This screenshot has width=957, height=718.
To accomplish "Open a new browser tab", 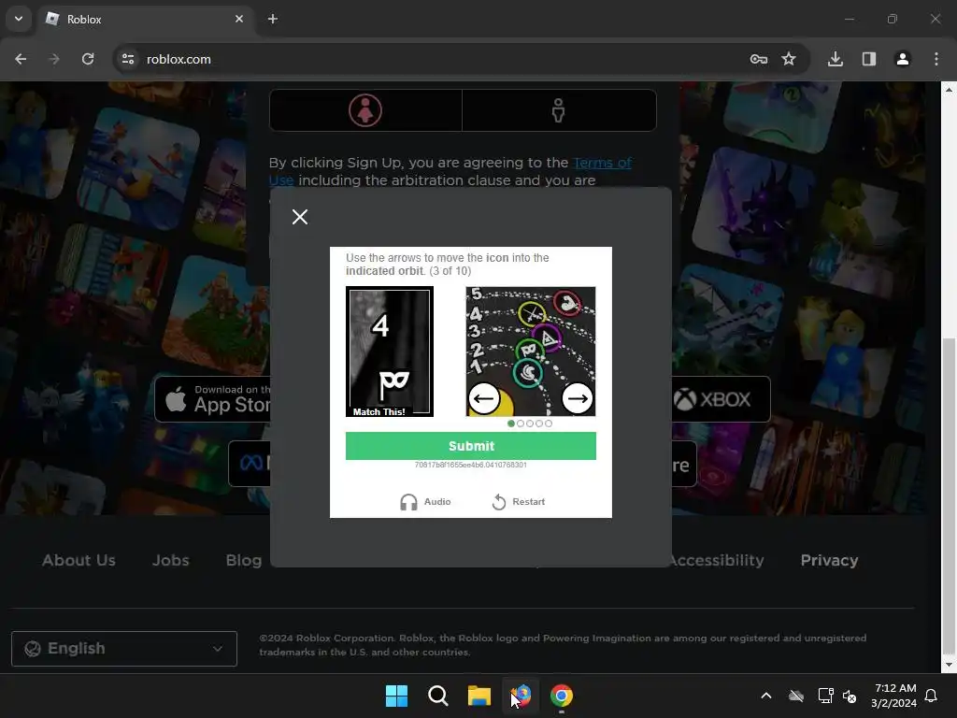I will pyautogui.click(x=273, y=19).
